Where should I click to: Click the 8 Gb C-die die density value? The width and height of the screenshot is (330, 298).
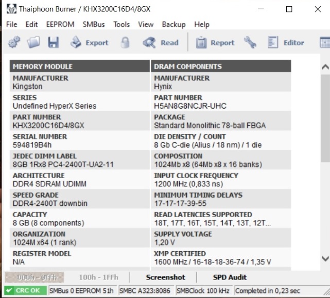point(208,145)
